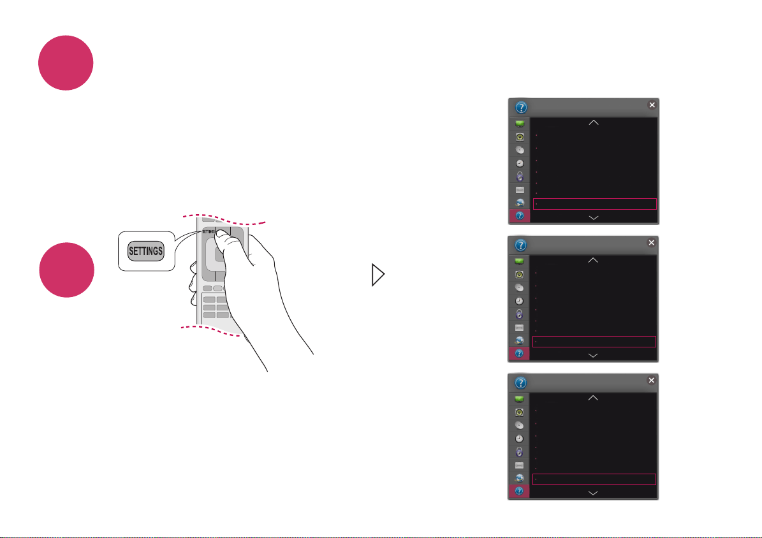Image resolution: width=762 pixels, height=538 pixels.
Task: Click the down chevron in top menu panel
Action: click(594, 218)
